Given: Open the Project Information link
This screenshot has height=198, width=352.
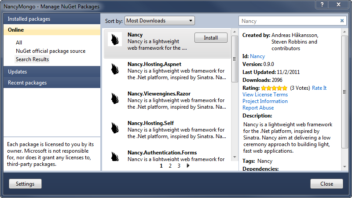Looking at the screenshot, I should 265,101.
